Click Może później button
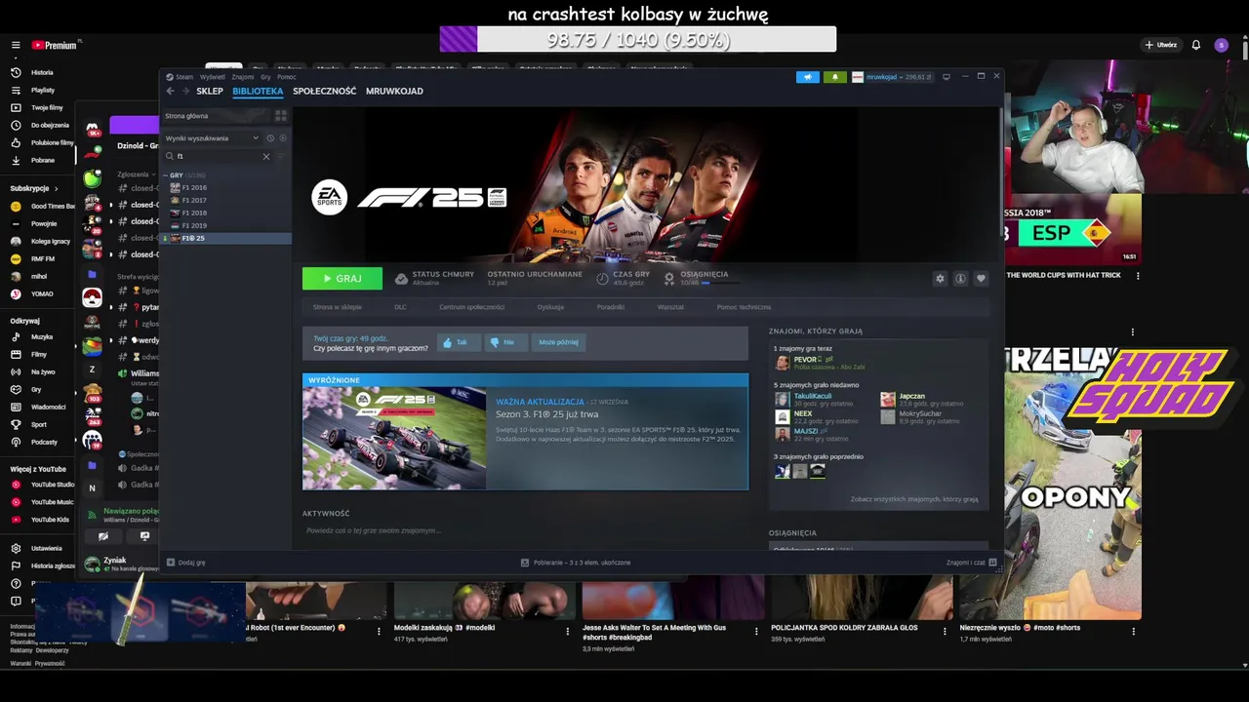1249x702 pixels. point(558,342)
